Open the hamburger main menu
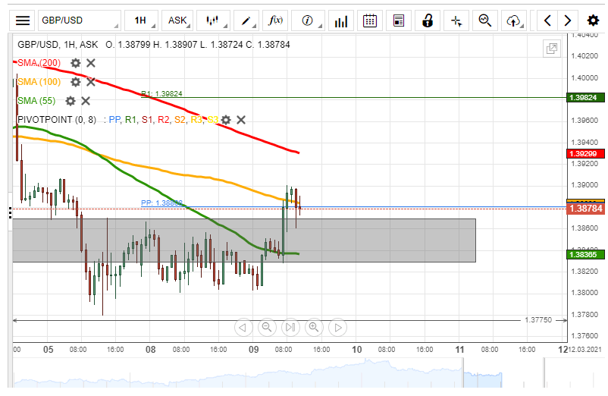This screenshot has width=608, height=396. click(x=23, y=20)
